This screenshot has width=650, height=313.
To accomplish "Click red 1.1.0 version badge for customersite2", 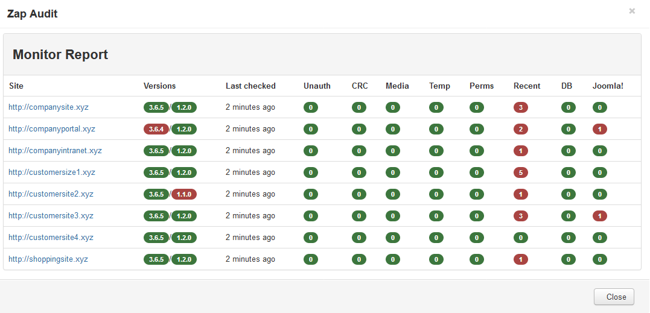I will (x=184, y=194).
